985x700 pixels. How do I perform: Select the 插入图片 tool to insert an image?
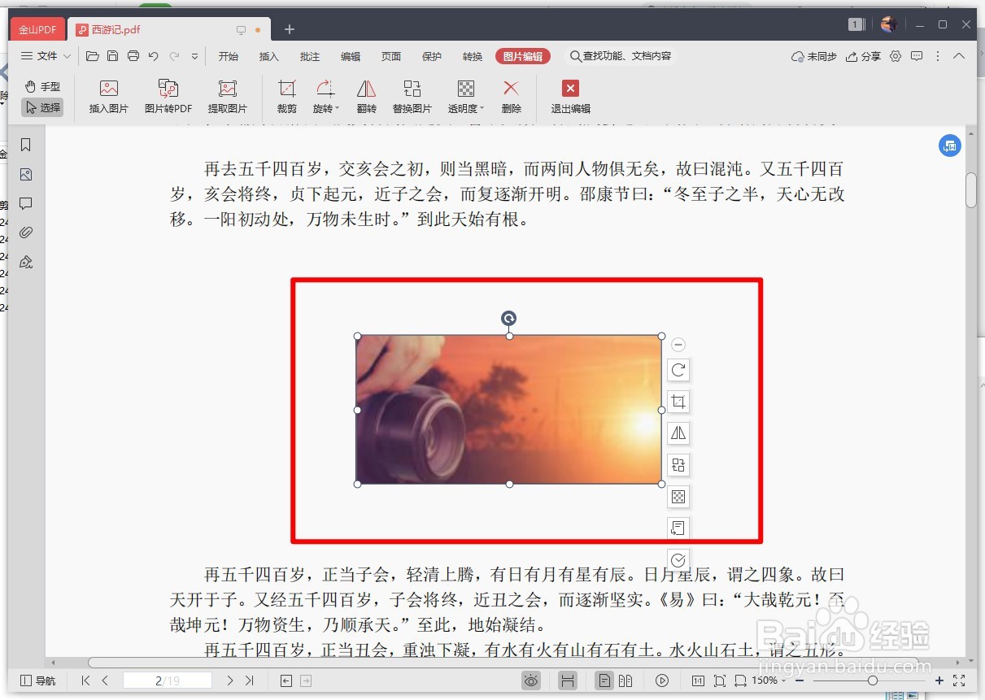click(x=107, y=95)
